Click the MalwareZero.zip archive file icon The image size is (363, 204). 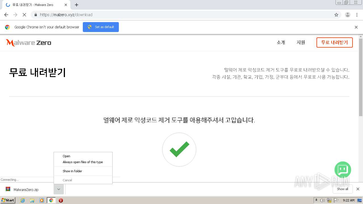coord(8,189)
